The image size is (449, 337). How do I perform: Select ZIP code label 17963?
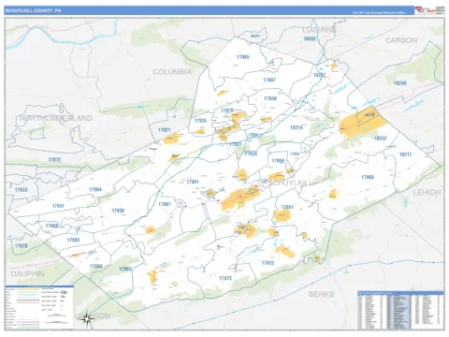click(x=125, y=269)
